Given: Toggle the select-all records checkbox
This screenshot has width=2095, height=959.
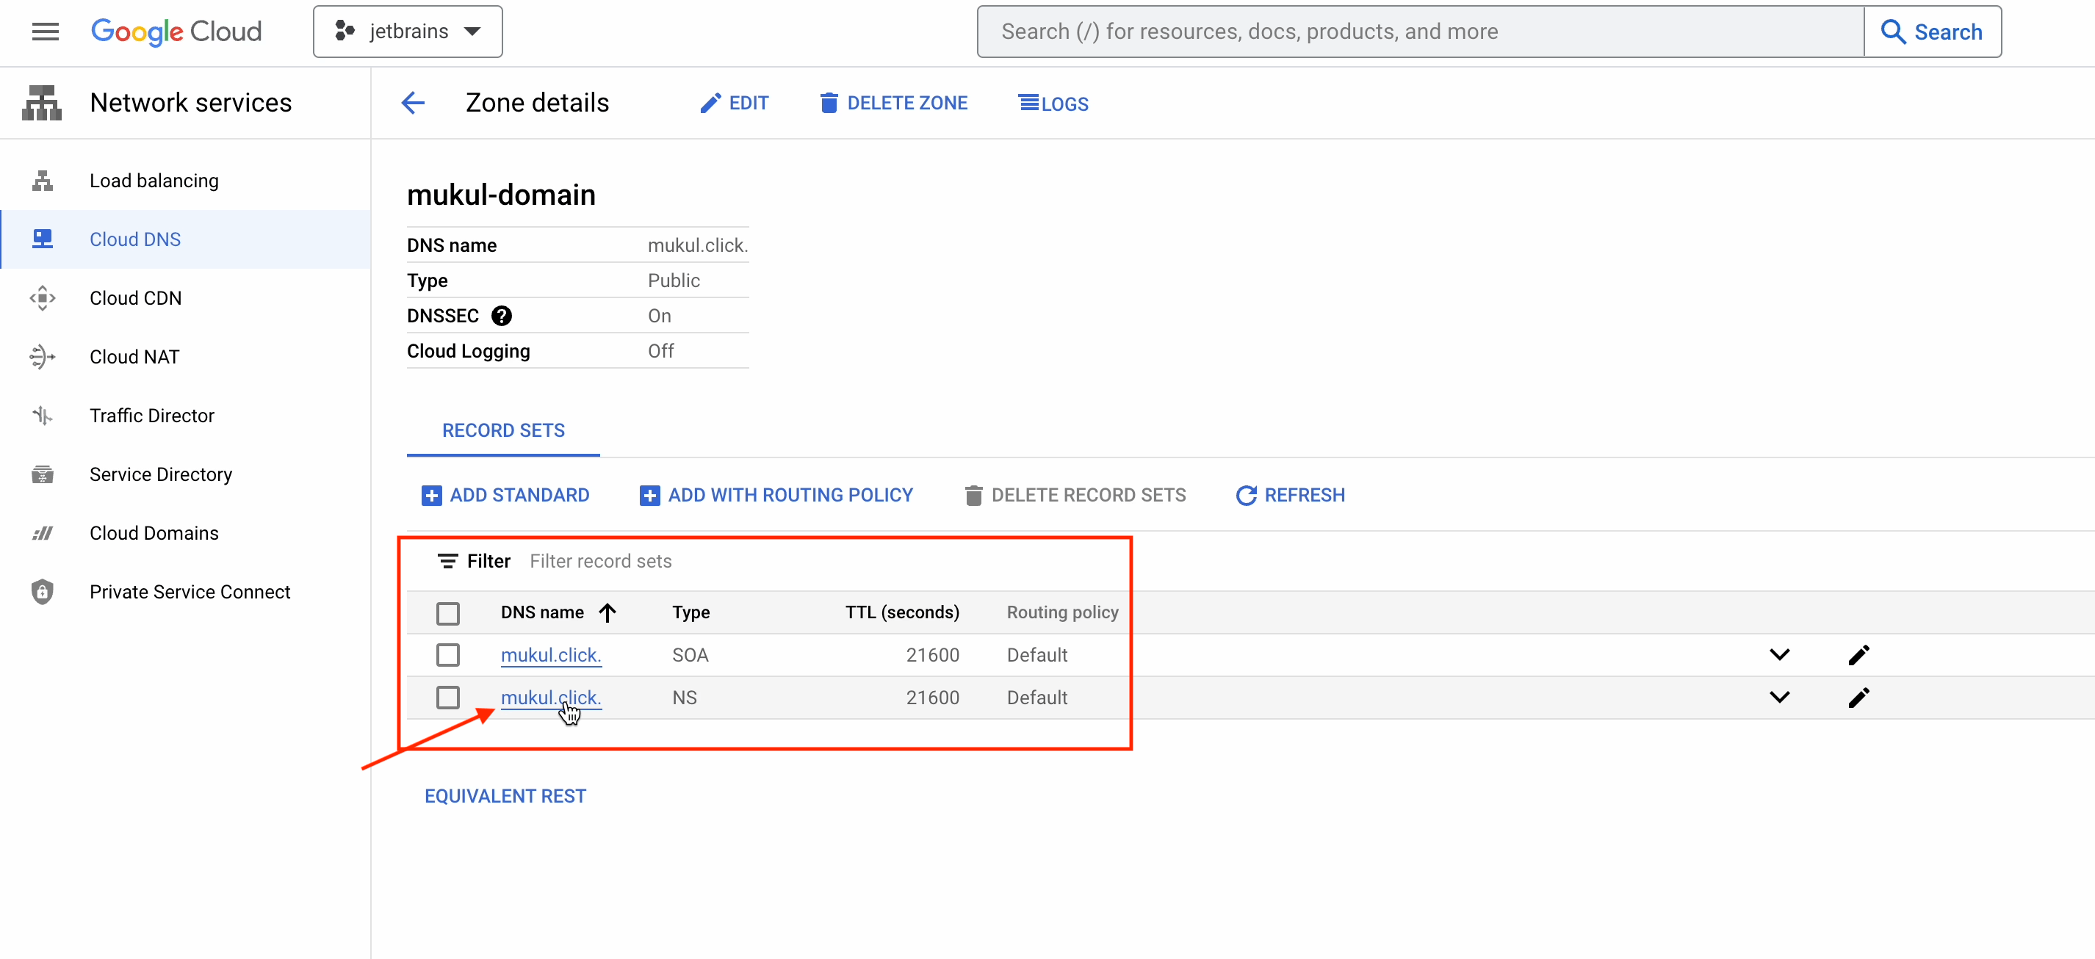Looking at the screenshot, I should (x=447, y=613).
